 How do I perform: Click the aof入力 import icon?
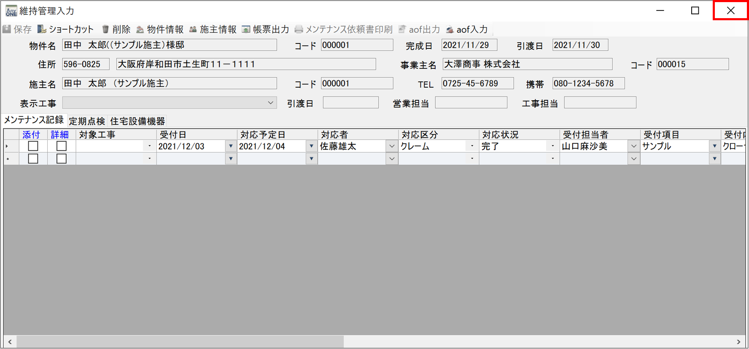pyautogui.click(x=450, y=30)
